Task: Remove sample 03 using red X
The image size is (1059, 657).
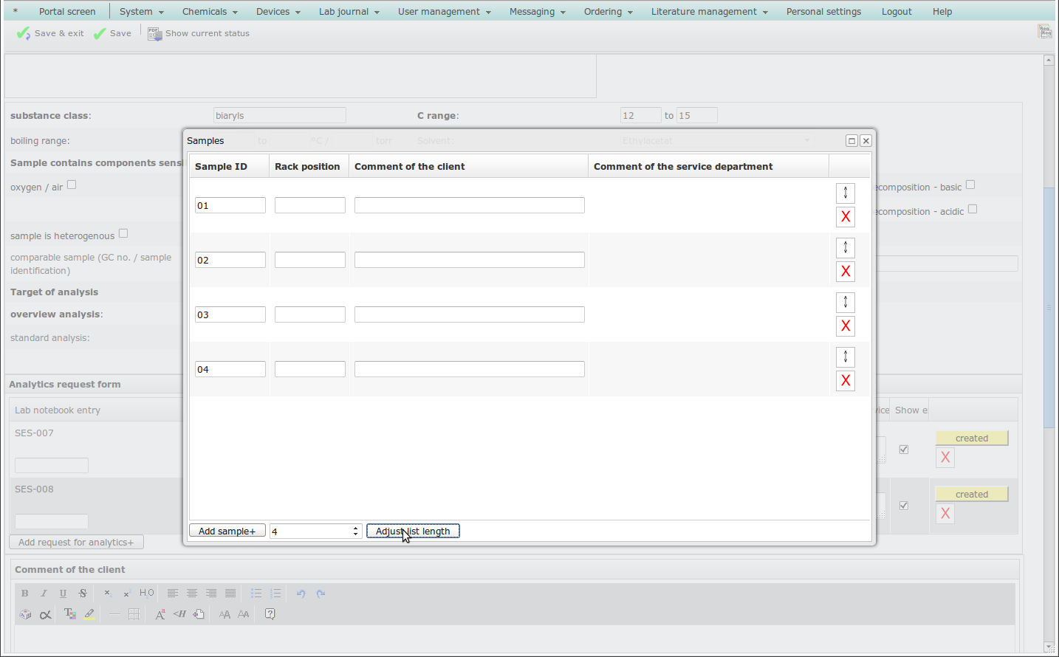Action: point(846,326)
